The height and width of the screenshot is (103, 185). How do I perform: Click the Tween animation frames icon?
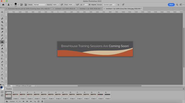point(35,101)
